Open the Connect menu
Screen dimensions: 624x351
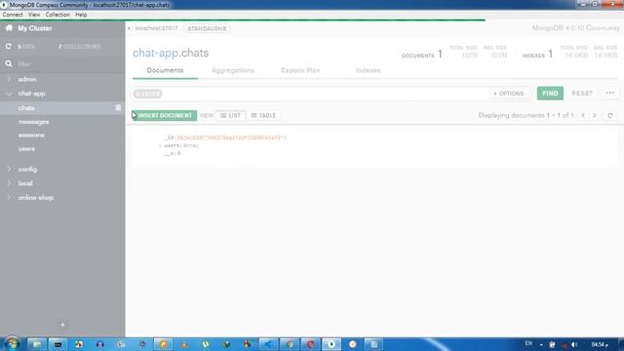pos(13,15)
